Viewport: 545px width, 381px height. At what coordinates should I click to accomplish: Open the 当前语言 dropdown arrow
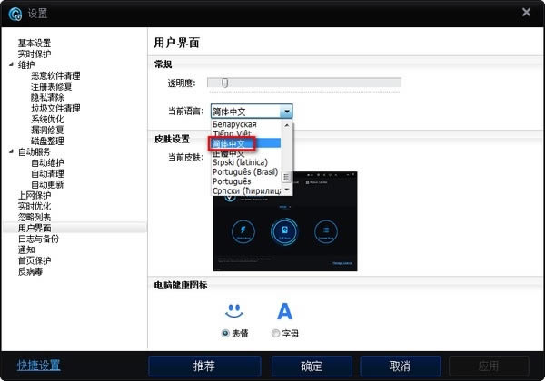pyautogui.click(x=286, y=112)
